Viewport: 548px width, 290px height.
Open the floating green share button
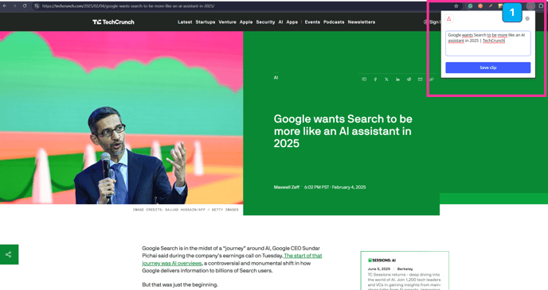pos(9,254)
